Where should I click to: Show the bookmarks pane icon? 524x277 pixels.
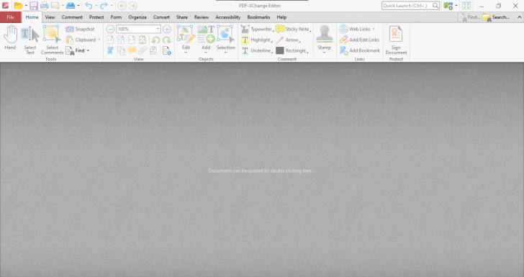(110, 50)
